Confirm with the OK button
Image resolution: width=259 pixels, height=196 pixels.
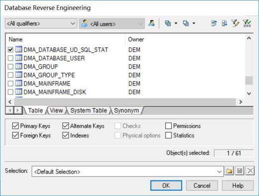(166, 186)
